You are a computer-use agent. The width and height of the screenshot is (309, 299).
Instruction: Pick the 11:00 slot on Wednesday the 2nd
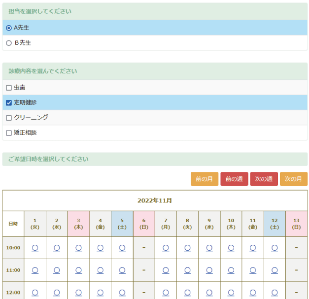click(57, 270)
